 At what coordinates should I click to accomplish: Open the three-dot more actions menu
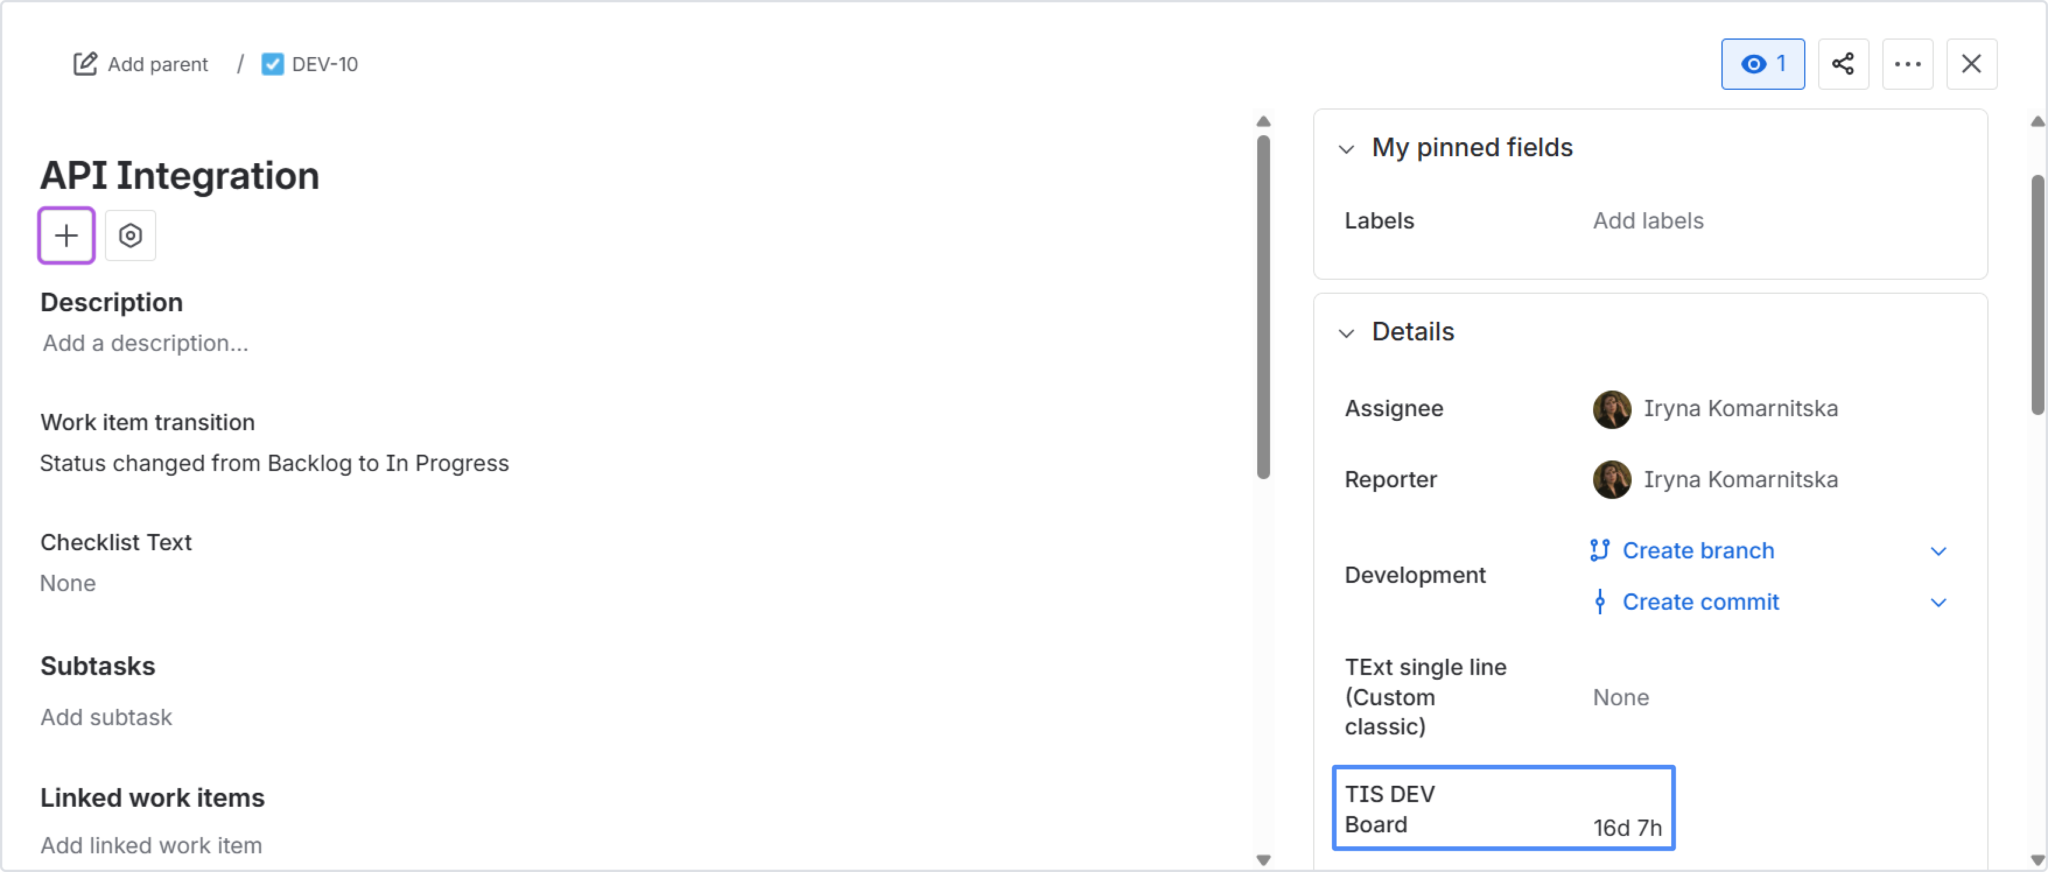tap(1906, 64)
